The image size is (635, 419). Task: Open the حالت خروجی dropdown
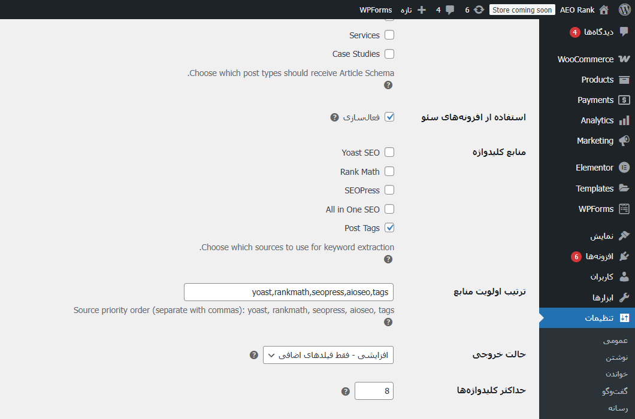(328, 355)
